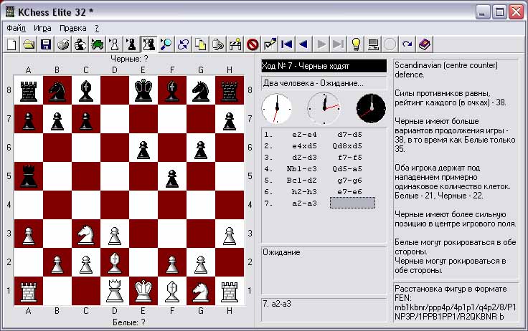
Task: Click the New game blank page icon
Action: pos(11,44)
